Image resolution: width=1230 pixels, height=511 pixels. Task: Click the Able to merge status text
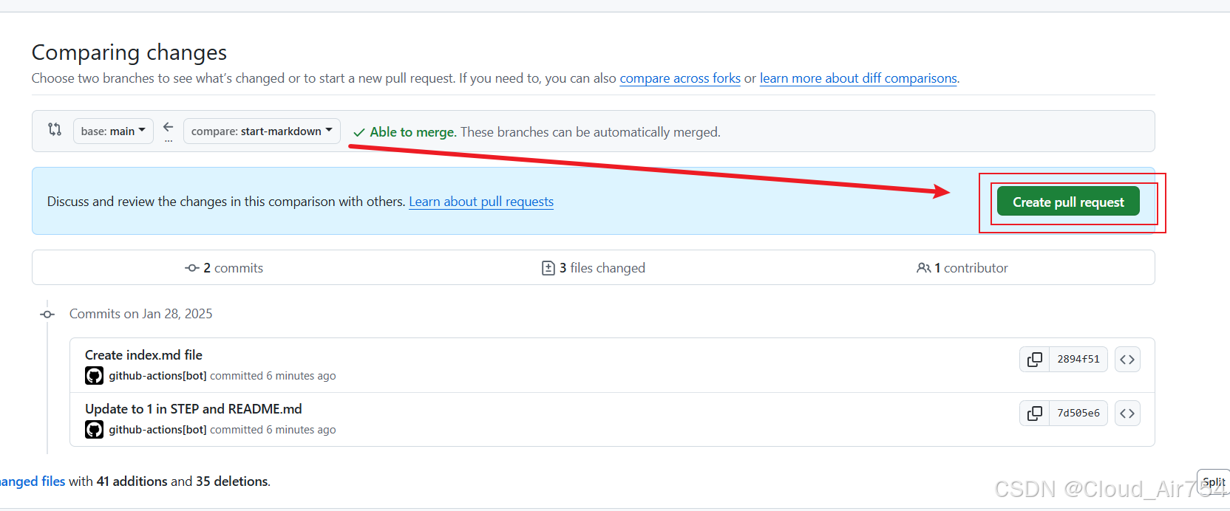pos(412,132)
